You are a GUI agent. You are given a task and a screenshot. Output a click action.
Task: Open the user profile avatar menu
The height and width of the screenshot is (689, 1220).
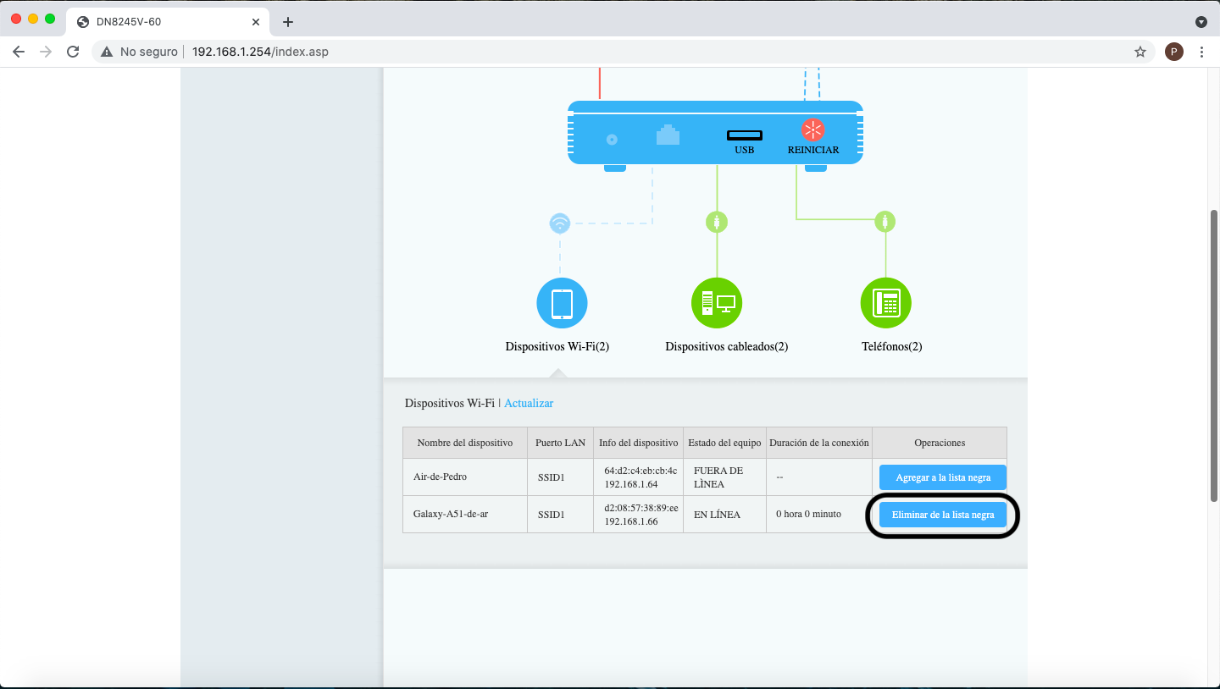tap(1173, 52)
